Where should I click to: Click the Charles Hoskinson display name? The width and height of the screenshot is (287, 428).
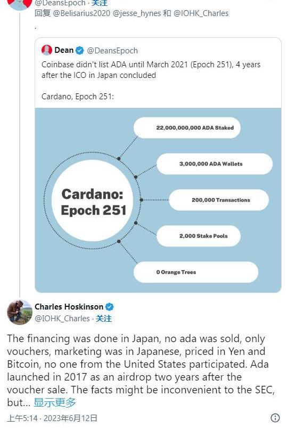tap(69, 307)
